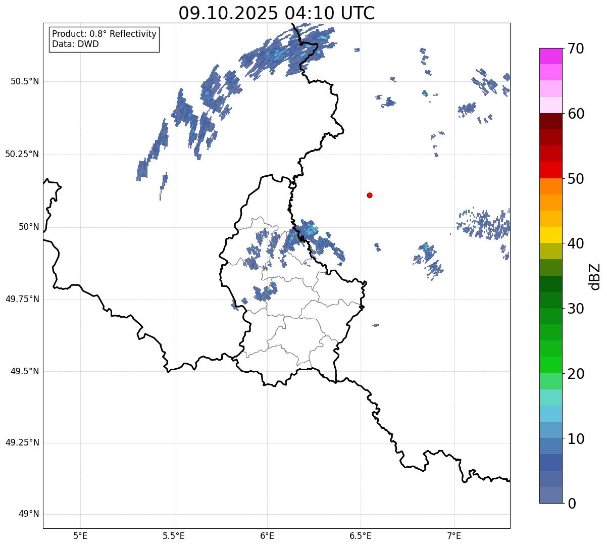Image resolution: width=607 pixels, height=546 pixels.
Task: Click the bright red colorbar swatch below 50
Action: 550,170
